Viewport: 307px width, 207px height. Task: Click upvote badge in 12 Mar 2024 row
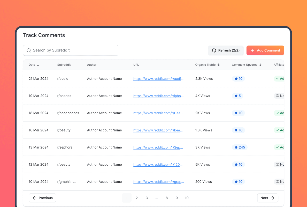(238, 165)
